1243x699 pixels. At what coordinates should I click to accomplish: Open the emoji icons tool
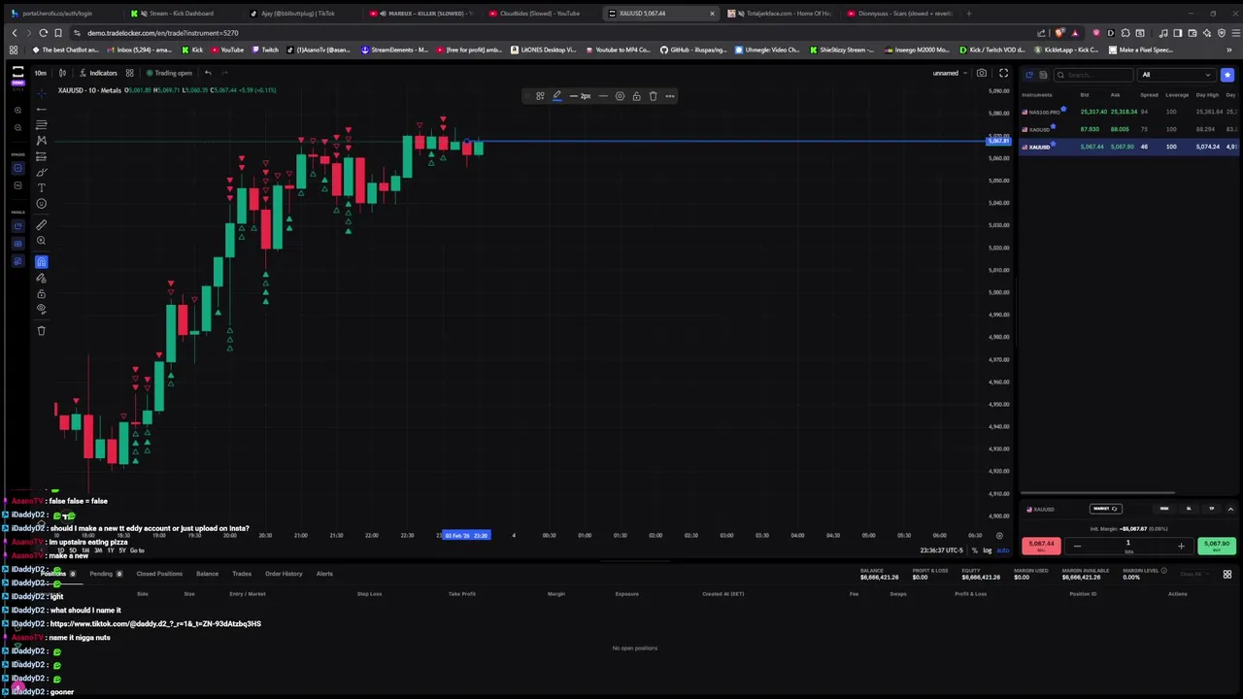coord(41,204)
